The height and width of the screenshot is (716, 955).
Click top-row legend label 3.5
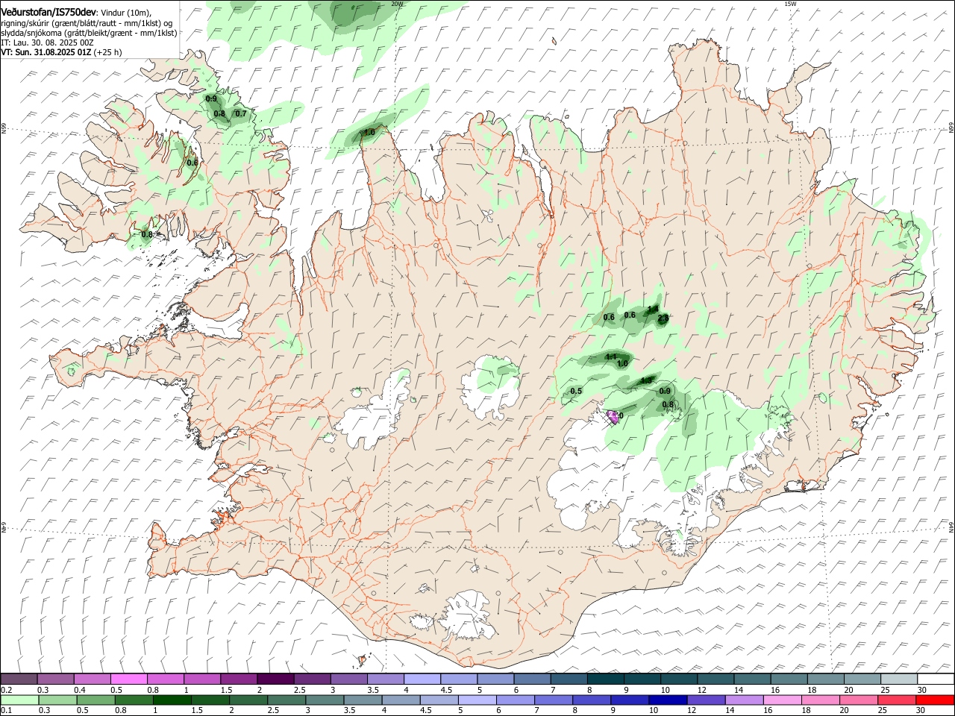374,690
